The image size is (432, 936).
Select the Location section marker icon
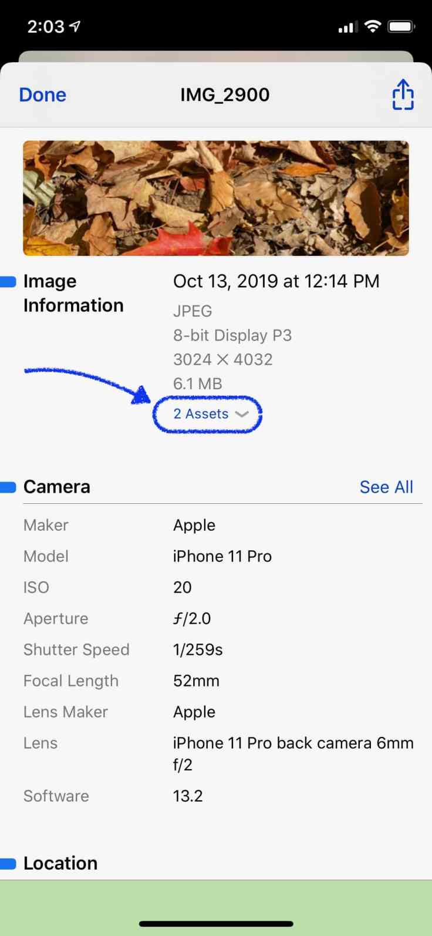coord(9,863)
